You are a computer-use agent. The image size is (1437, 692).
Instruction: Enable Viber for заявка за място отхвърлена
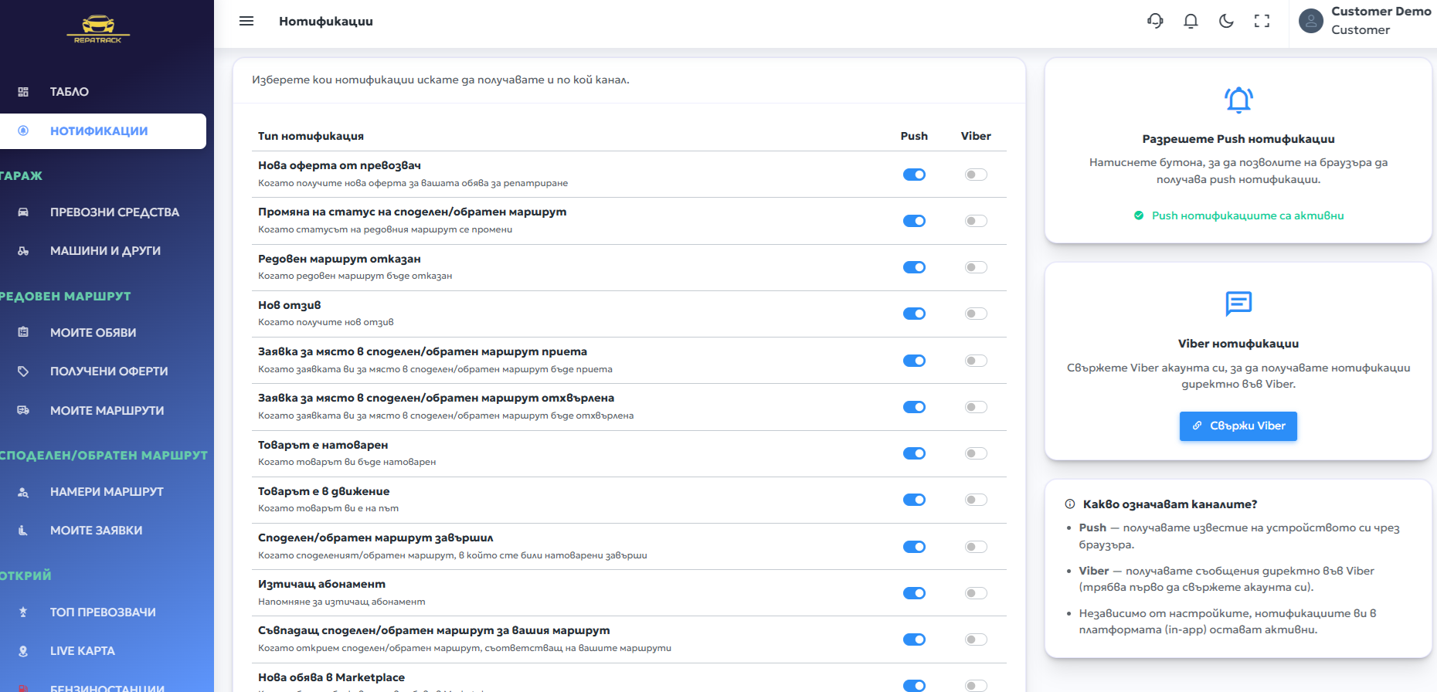coord(976,407)
